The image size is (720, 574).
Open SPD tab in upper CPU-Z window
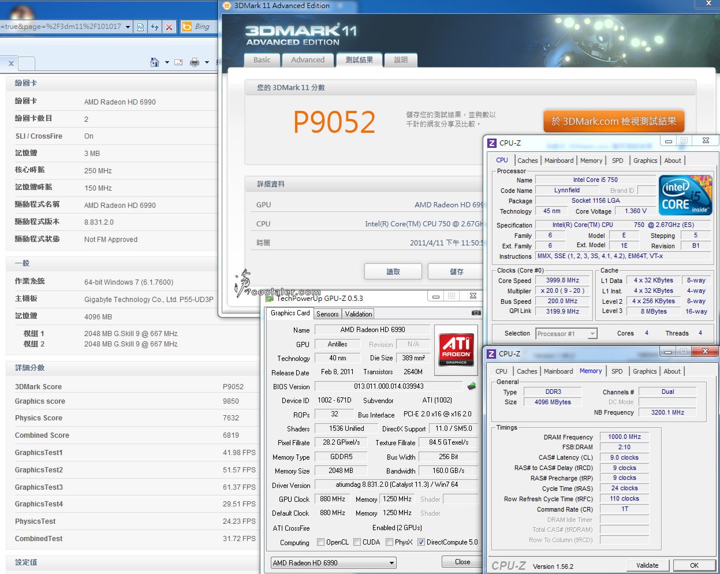[618, 161]
